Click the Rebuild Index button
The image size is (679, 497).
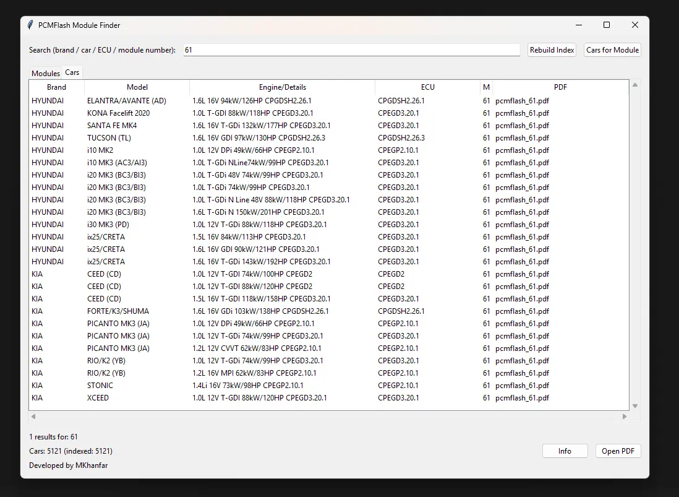(551, 50)
